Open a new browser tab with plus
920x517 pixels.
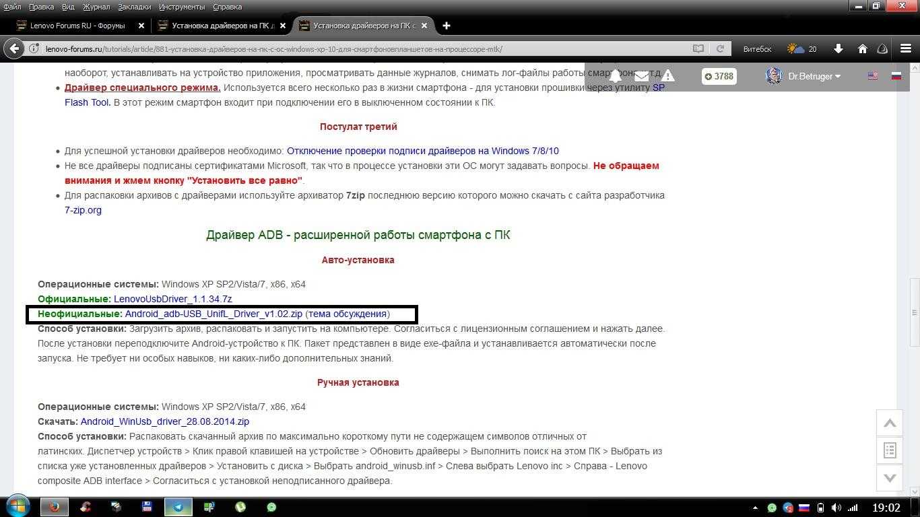446,26
